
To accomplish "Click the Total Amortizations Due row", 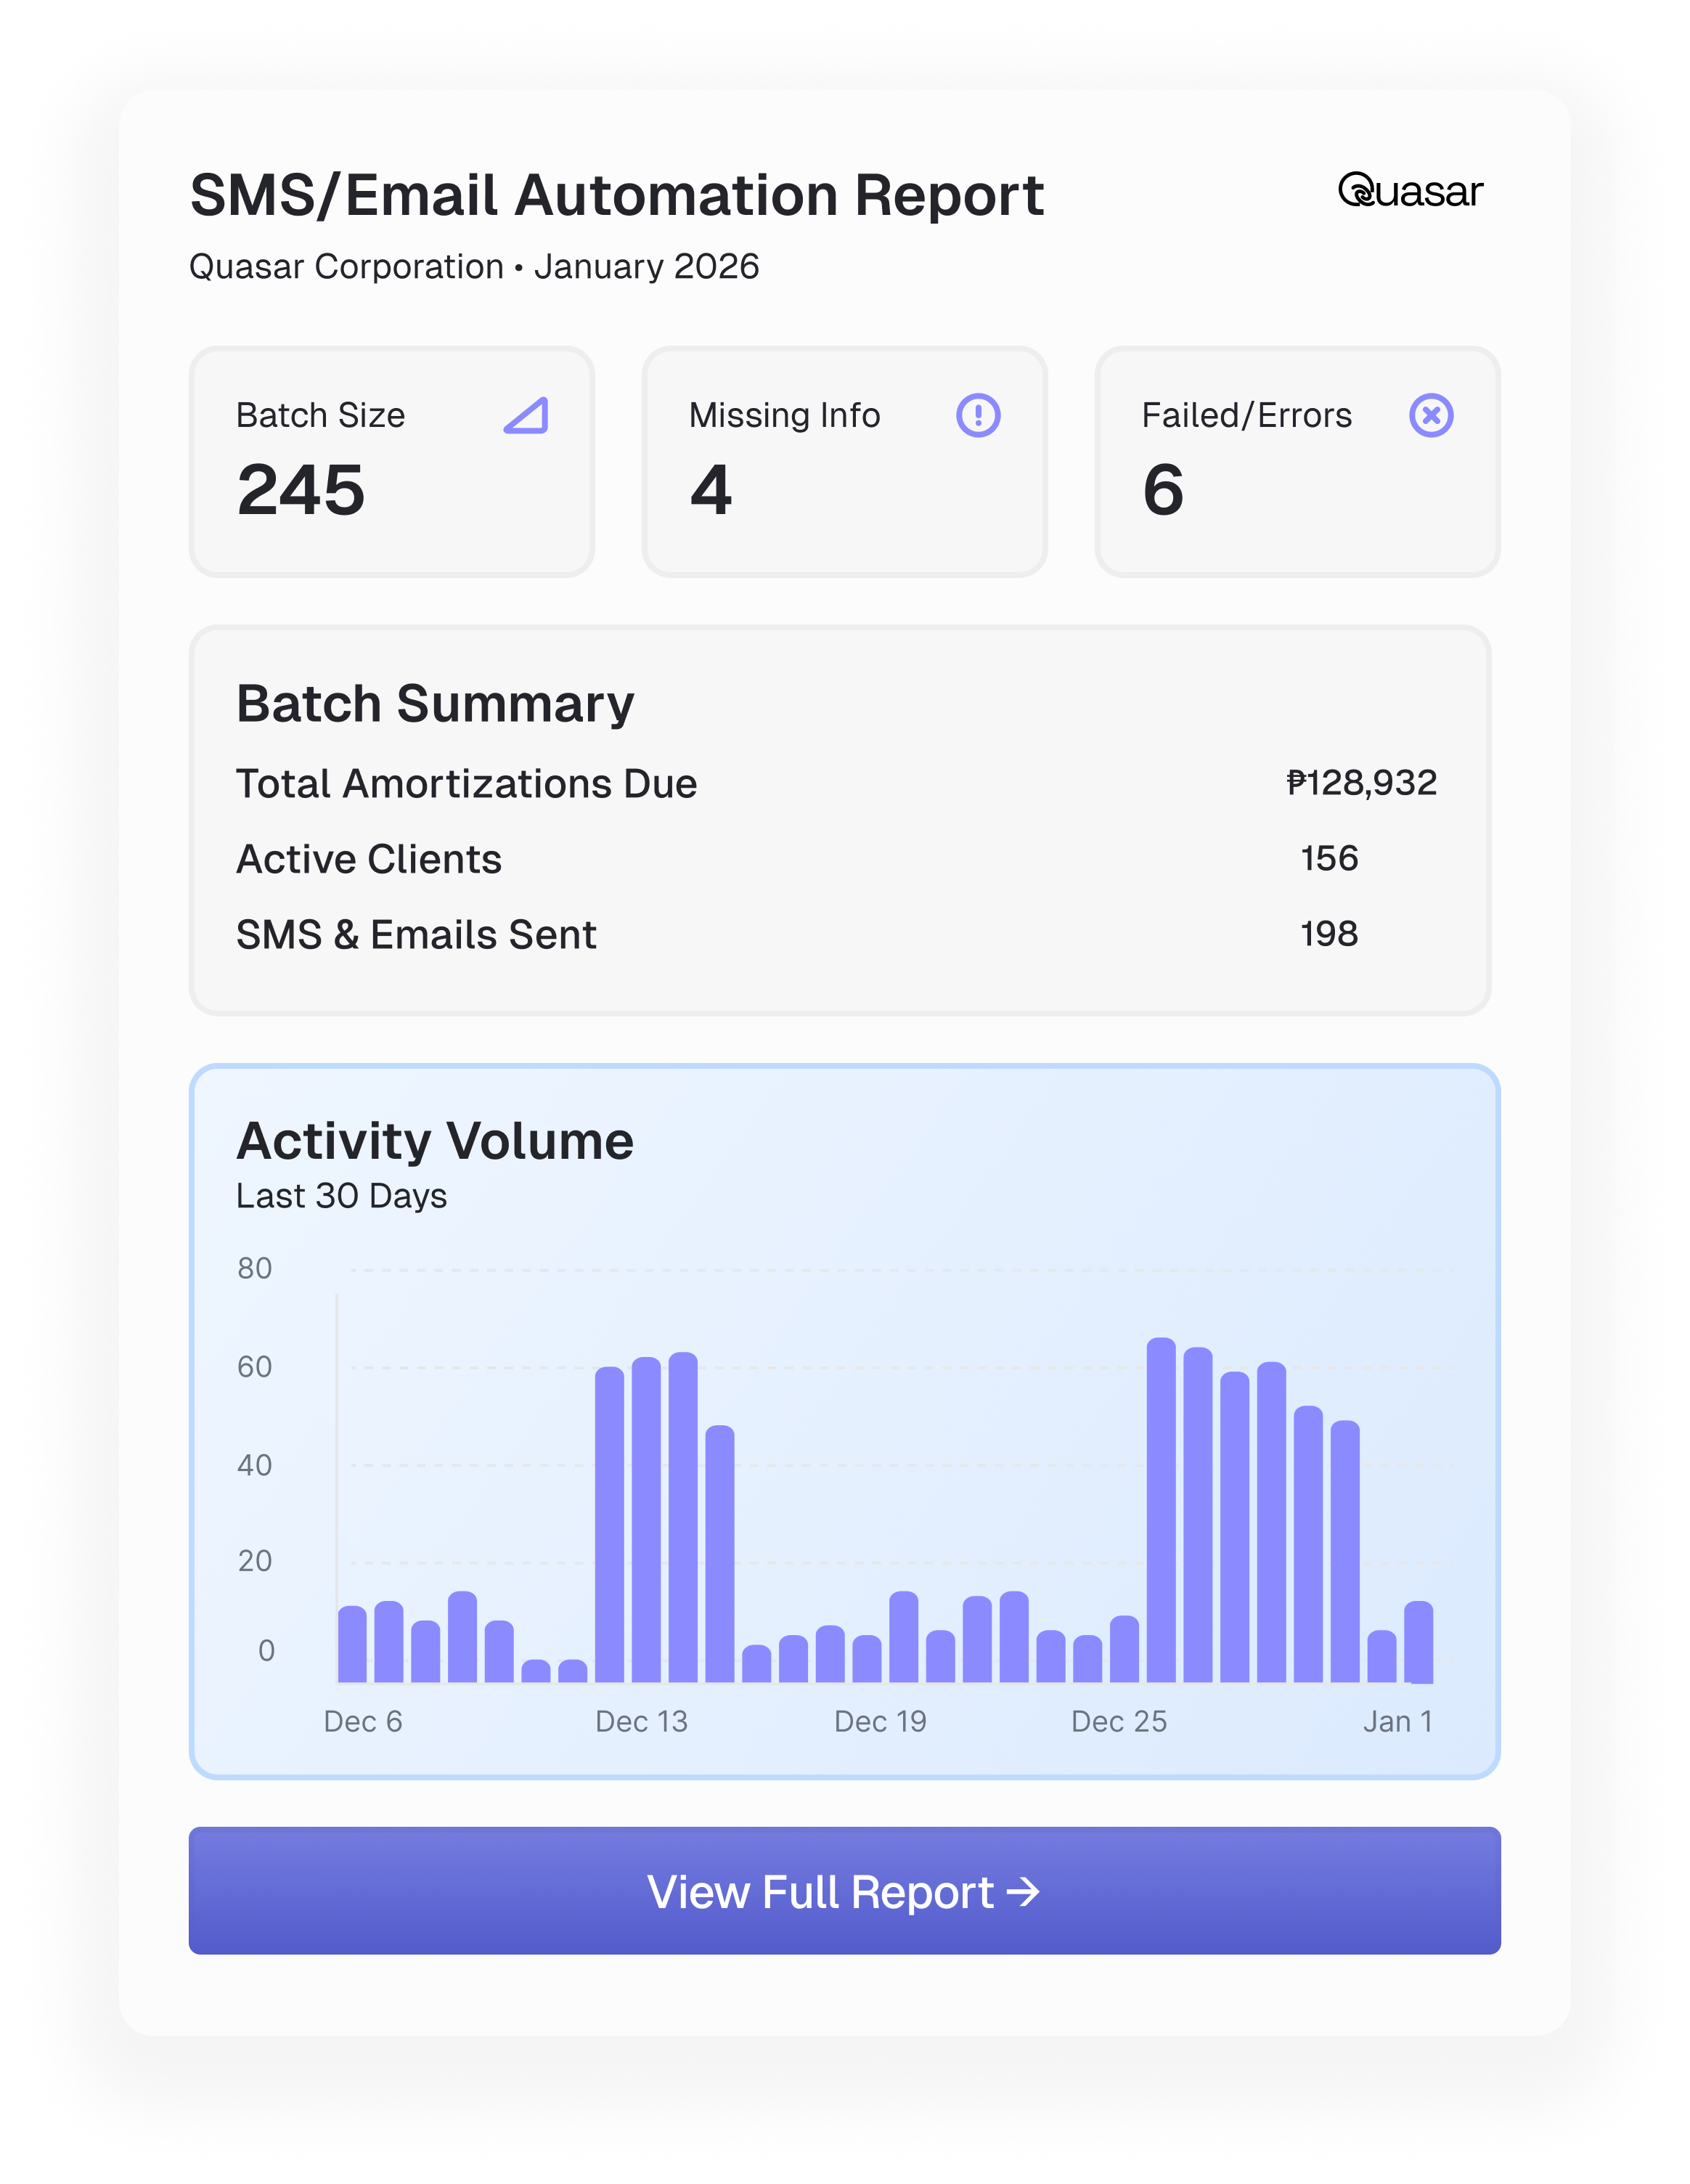I will [x=466, y=784].
